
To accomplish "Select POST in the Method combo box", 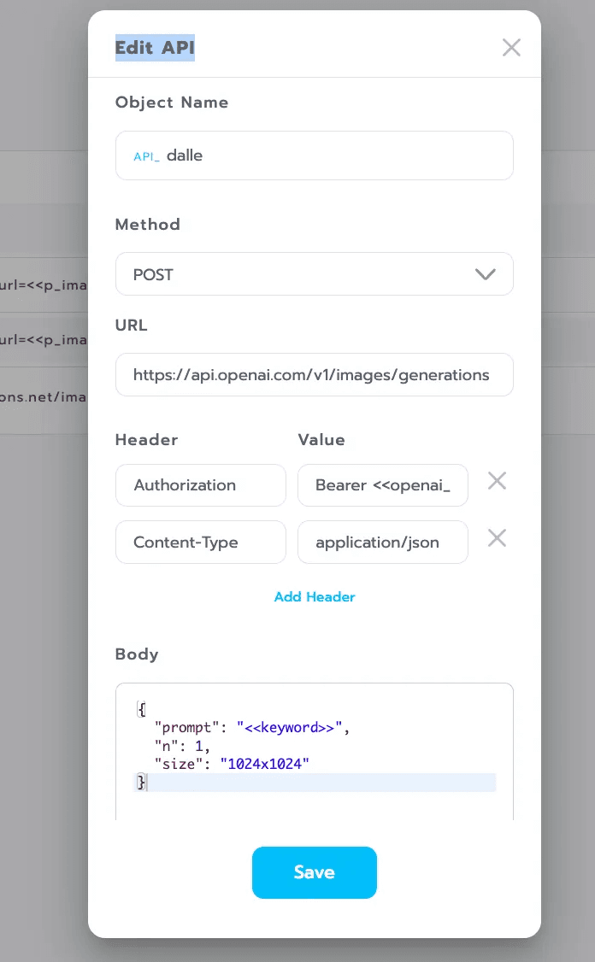I will click(315, 274).
